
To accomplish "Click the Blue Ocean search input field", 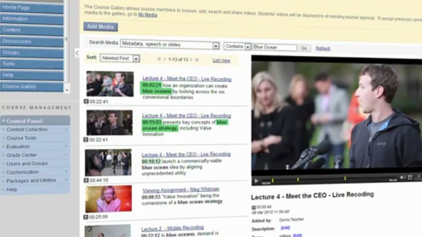I will 275,47.
